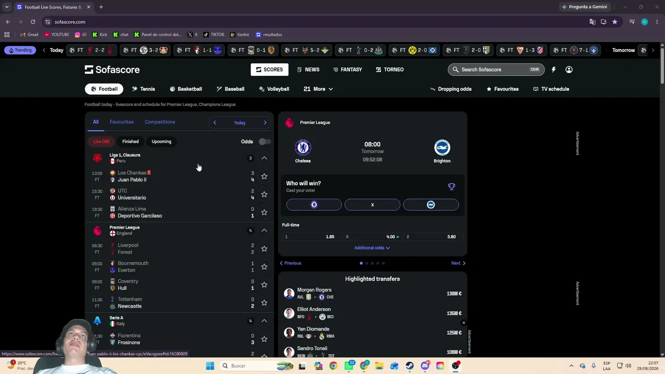Select the Football sport tab
Screen dimensions: 665x374
[104, 89]
